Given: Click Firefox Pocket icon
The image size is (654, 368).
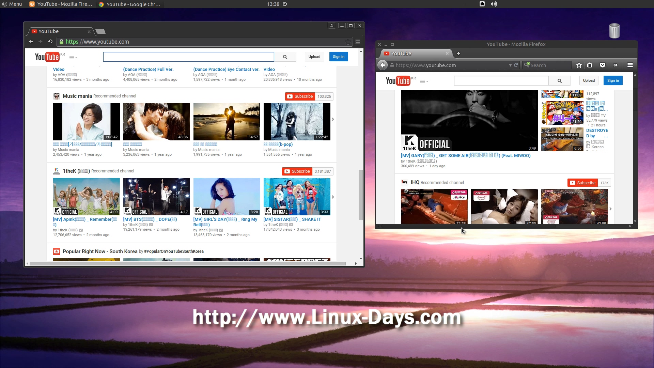Looking at the screenshot, I should 603,65.
